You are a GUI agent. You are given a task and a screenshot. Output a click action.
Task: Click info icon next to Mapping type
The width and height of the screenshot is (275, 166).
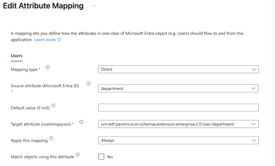[x=48, y=67]
